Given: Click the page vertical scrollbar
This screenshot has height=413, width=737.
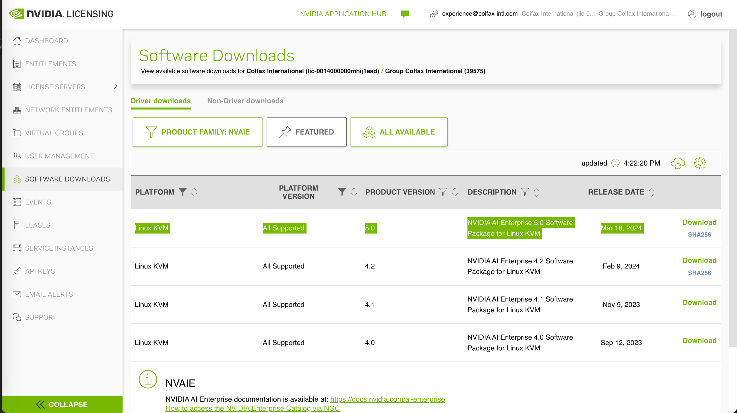Looking at the screenshot, I should 733,187.
